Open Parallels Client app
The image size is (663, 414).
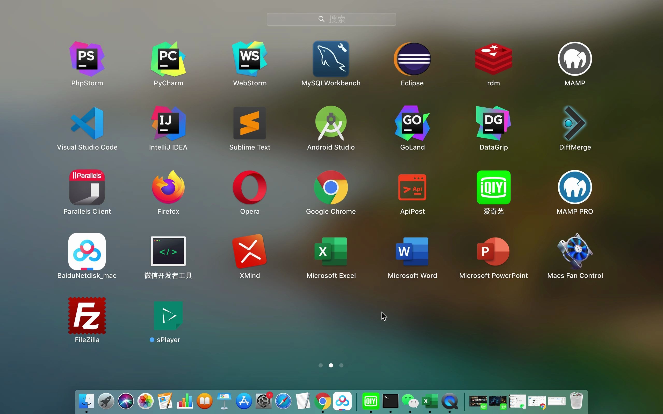point(87,188)
